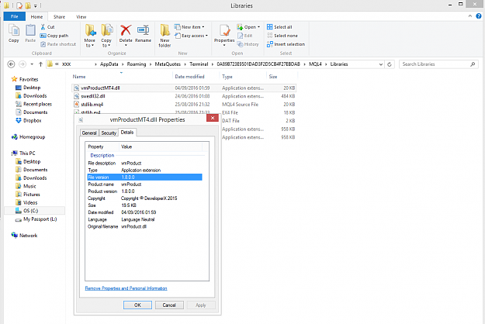485x324 pixels.
Task: Click OK in the Properties dialog
Action: pos(137,305)
